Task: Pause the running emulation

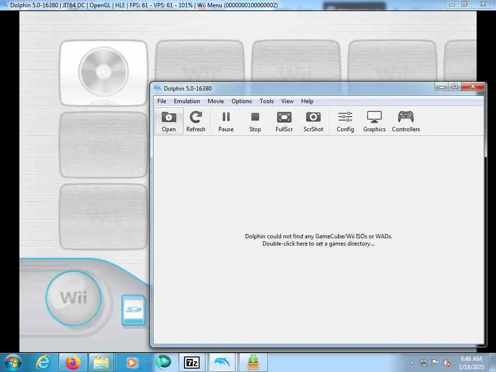Action: click(x=226, y=121)
